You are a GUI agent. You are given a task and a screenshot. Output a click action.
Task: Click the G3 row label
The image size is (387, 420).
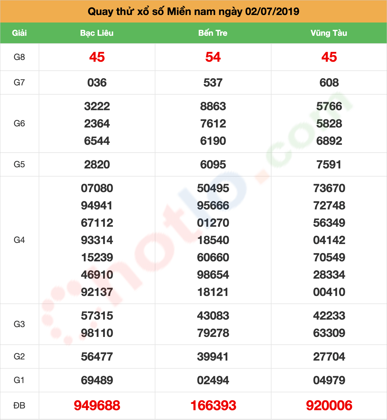(19, 324)
